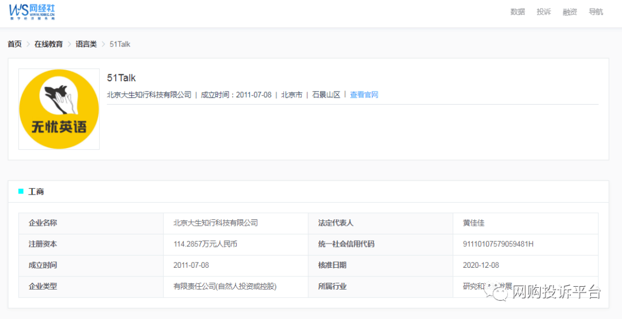
Task: Open the 查看官网 link
Action: [364, 94]
